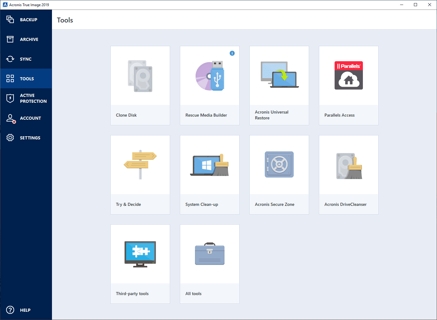The image size is (437, 320).
Task: Open the SYNC menu label
Action: click(x=26, y=59)
